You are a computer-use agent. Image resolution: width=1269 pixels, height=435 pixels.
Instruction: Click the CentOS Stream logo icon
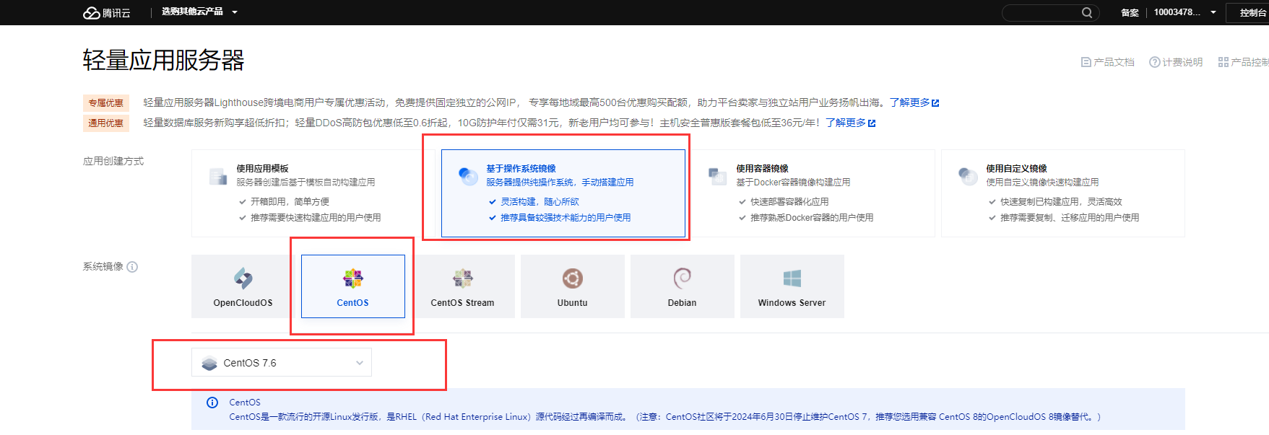[463, 278]
